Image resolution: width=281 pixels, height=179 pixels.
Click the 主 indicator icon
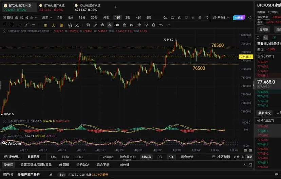(x=45, y=25)
